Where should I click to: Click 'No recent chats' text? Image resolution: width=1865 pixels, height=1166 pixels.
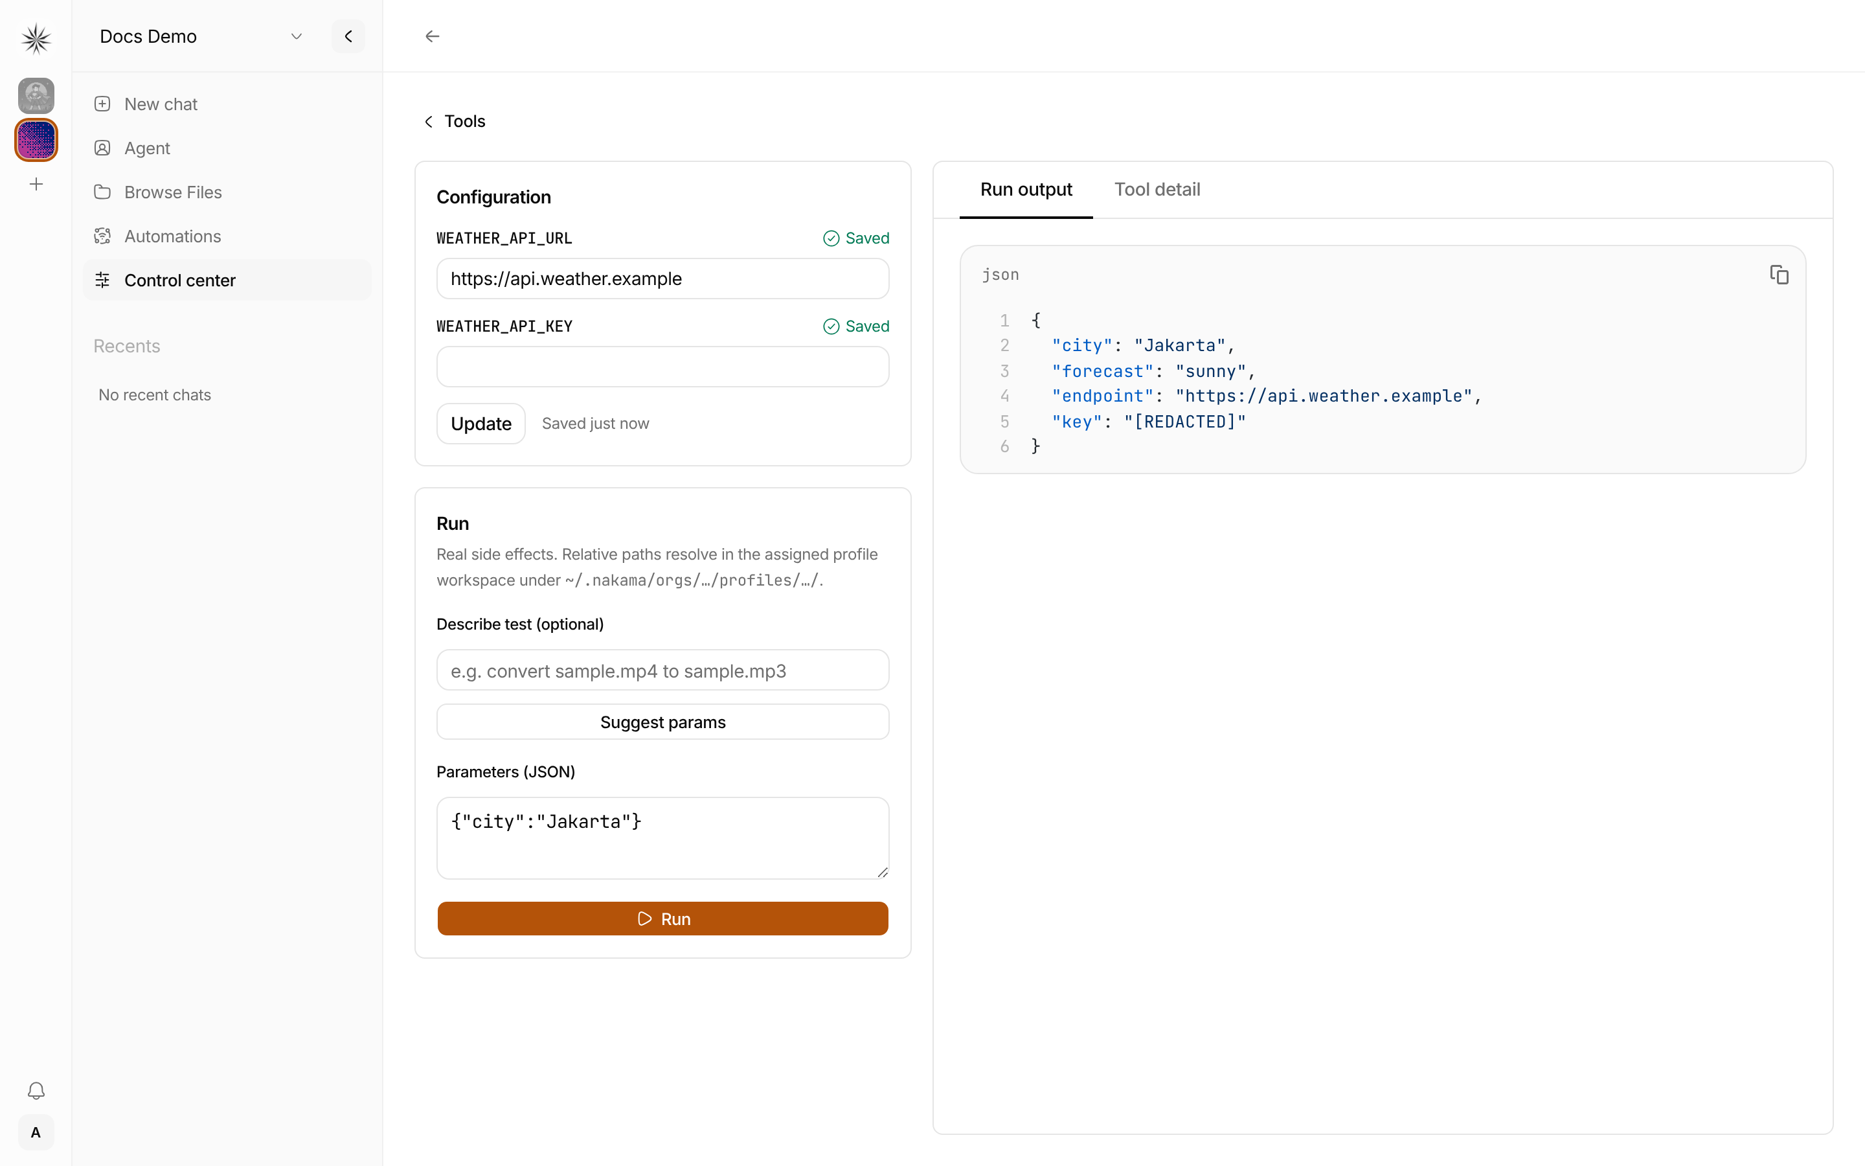tap(154, 395)
